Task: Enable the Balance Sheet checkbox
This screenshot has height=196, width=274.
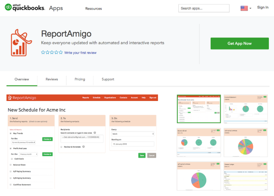Action: click(11, 165)
